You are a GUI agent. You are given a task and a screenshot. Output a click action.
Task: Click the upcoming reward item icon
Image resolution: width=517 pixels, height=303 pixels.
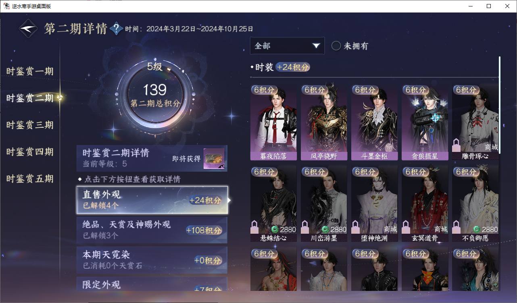[x=214, y=159]
